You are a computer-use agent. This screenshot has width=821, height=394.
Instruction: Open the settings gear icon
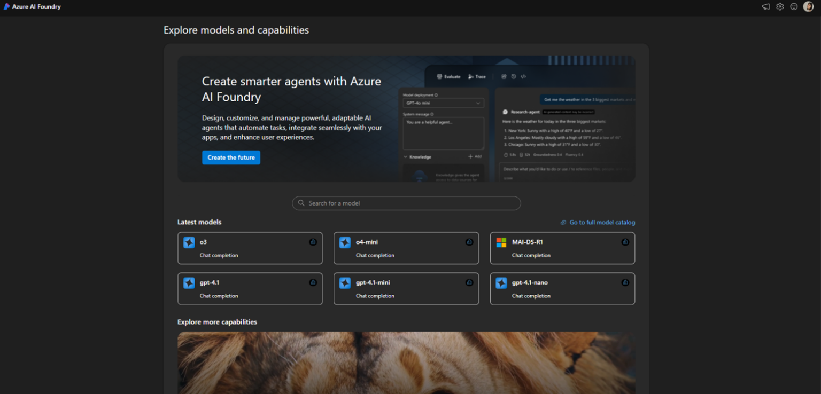pos(780,6)
